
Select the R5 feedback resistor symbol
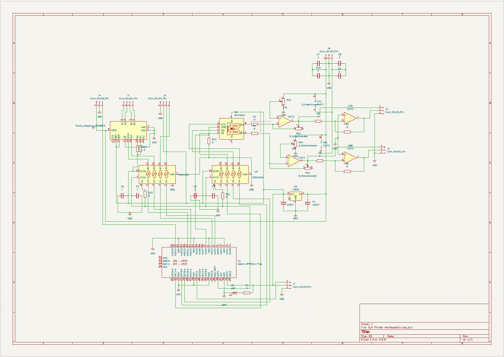click(x=347, y=171)
